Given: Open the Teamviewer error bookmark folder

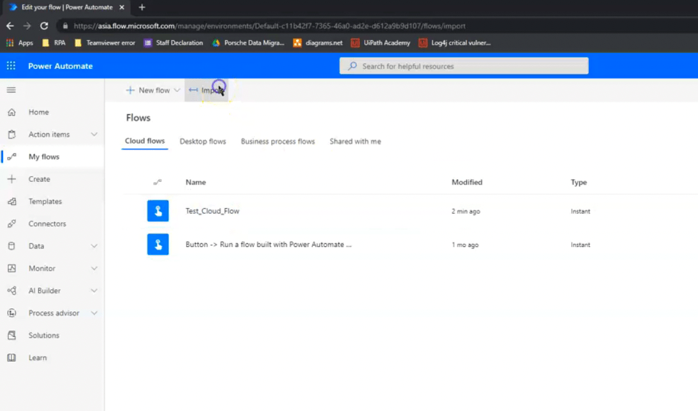Looking at the screenshot, I should (x=105, y=43).
